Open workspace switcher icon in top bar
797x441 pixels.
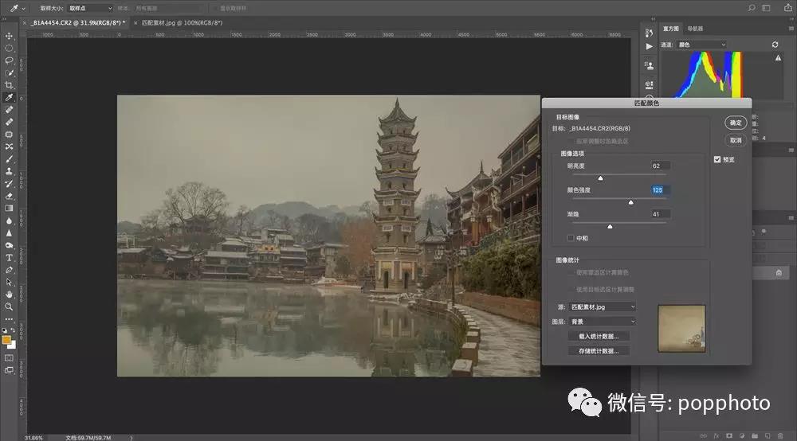click(x=766, y=8)
